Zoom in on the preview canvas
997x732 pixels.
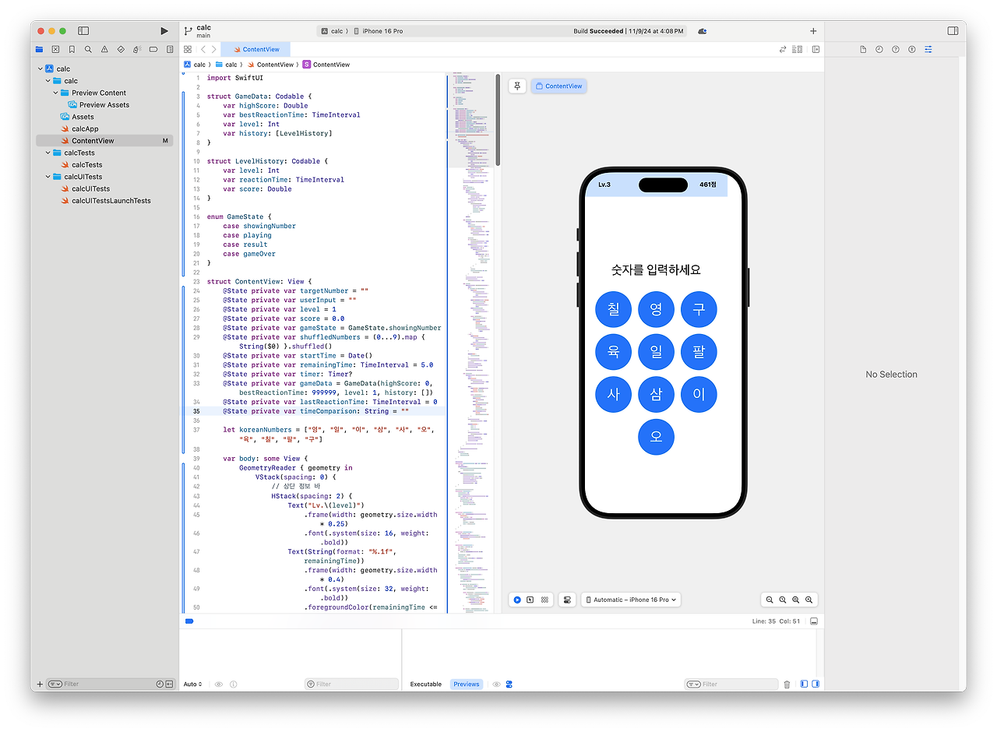point(809,600)
